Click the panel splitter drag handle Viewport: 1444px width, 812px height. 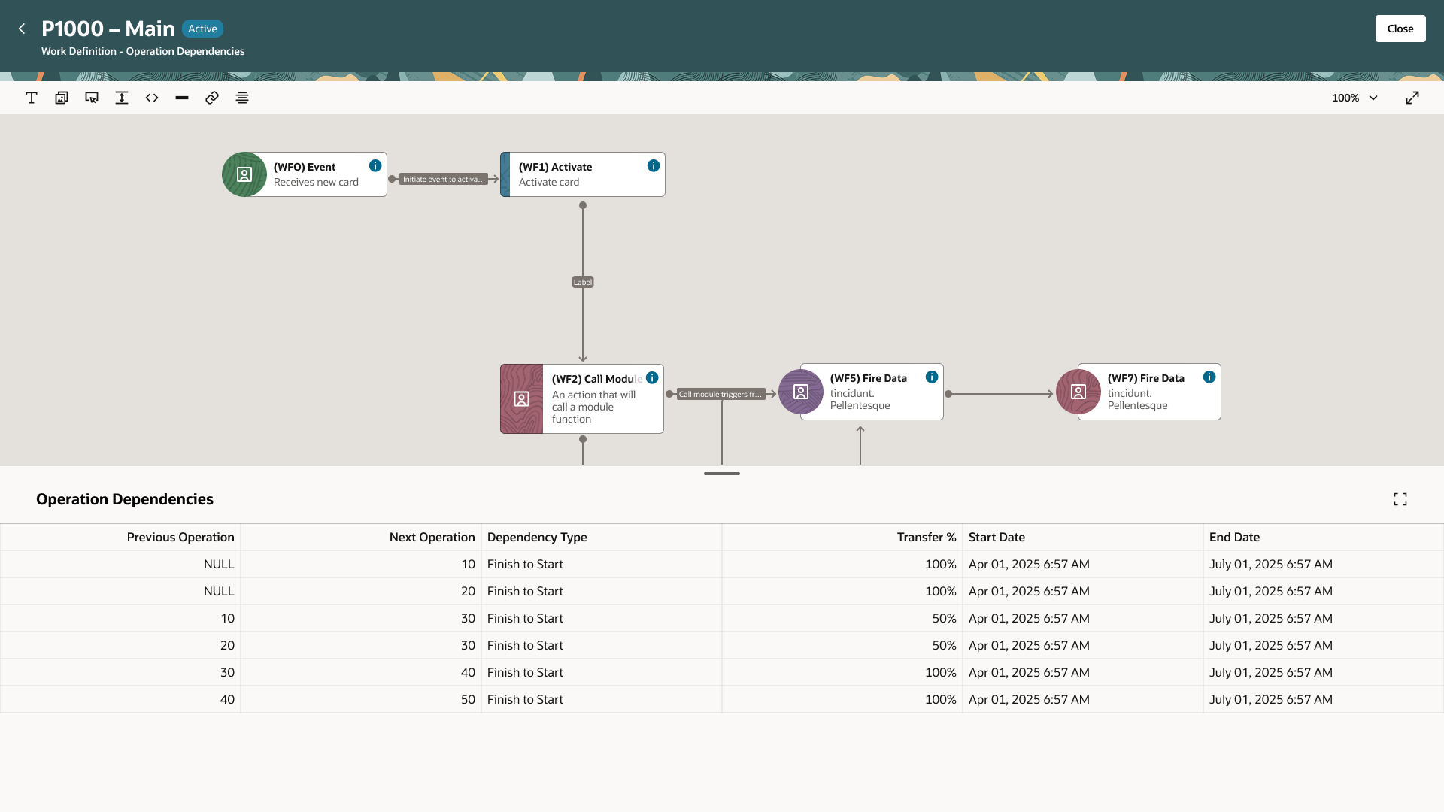pos(722,474)
